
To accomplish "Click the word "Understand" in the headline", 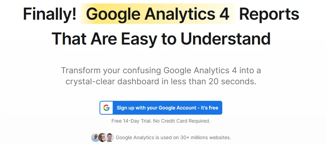I will click(x=225, y=39).
